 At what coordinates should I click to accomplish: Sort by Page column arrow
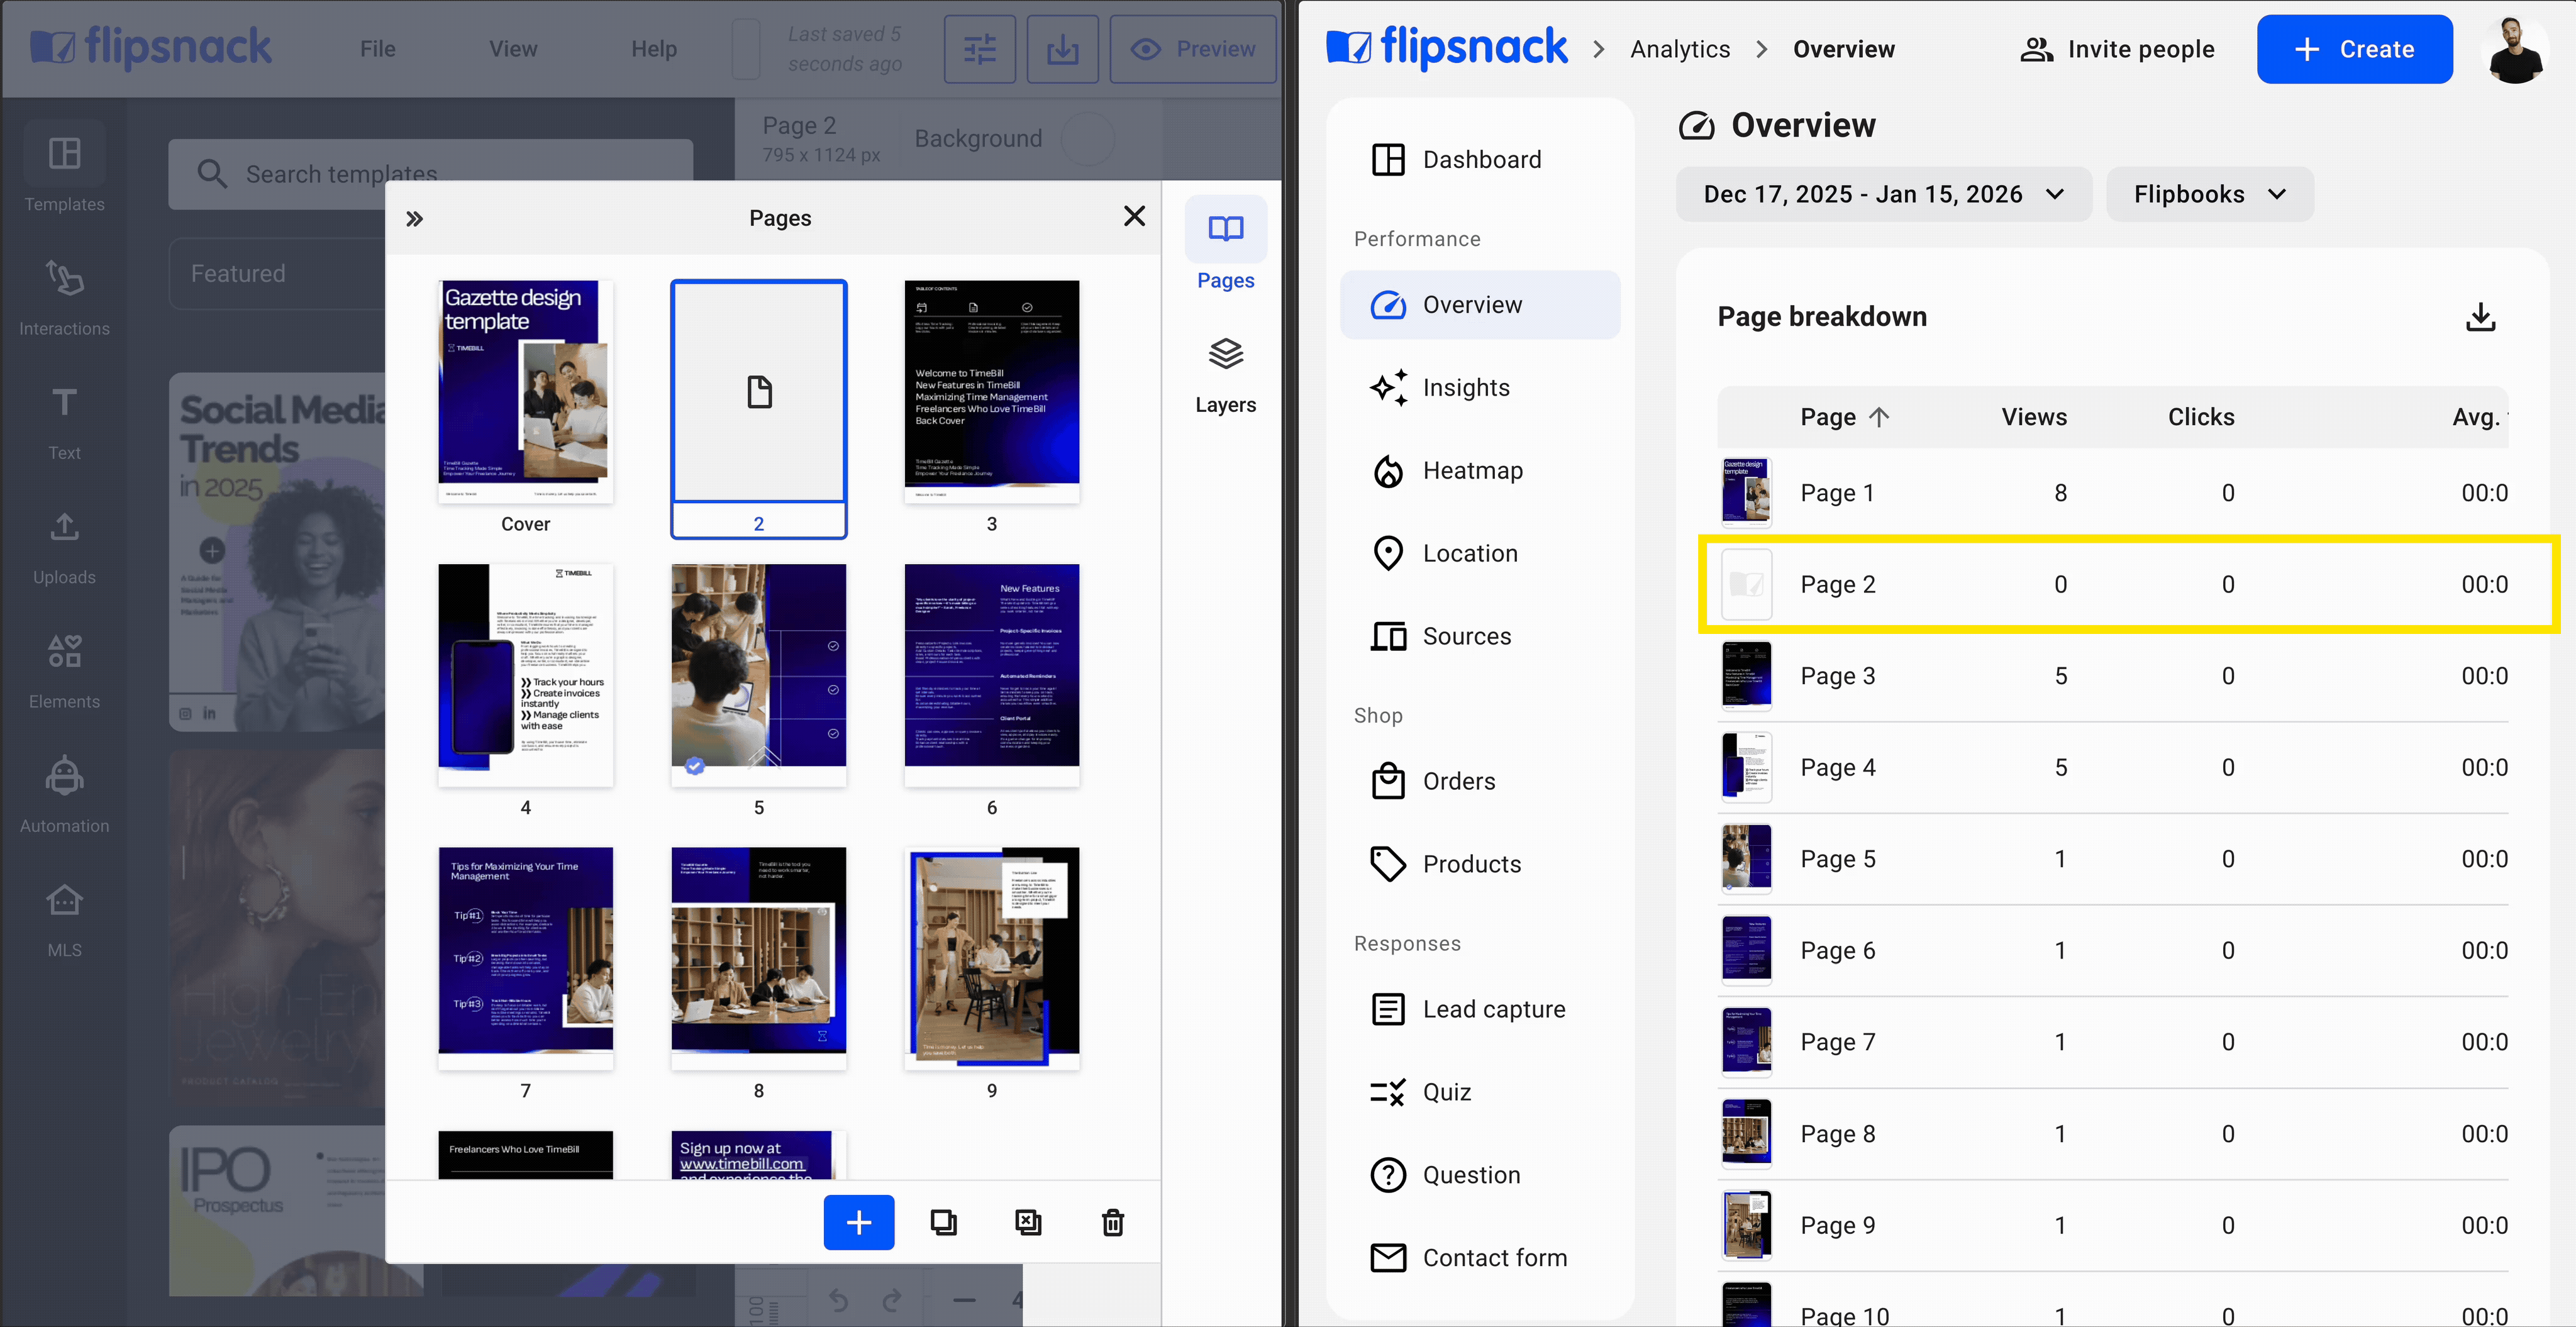click(x=1879, y=417)
